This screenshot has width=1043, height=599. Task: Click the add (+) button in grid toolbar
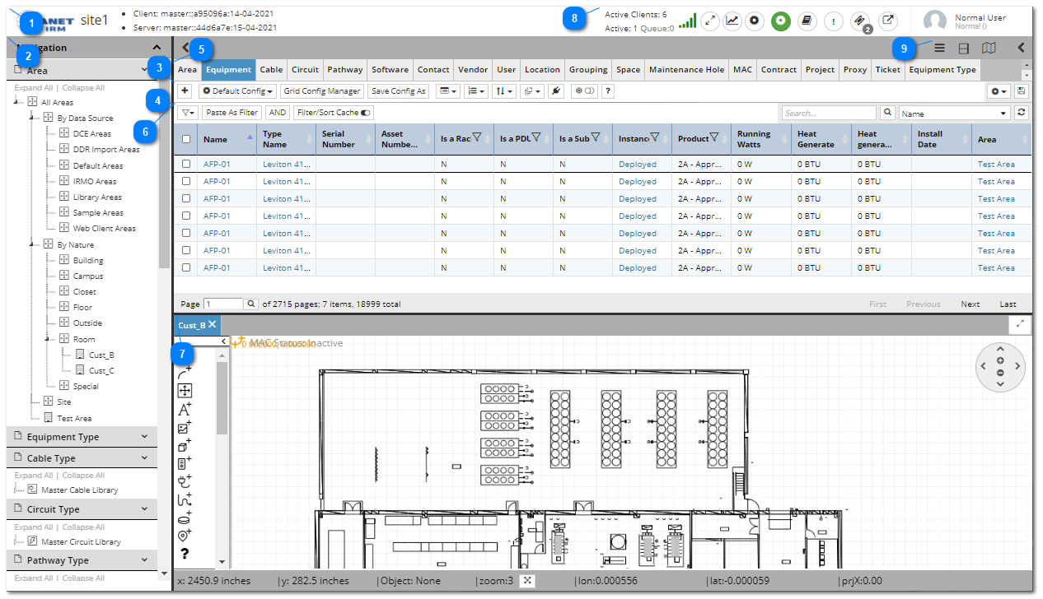tap(185, 91)
